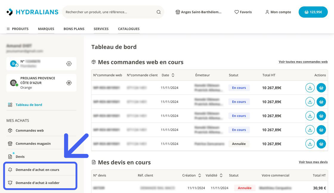Click the Total HT header of web orders

[x=269, y=75]
